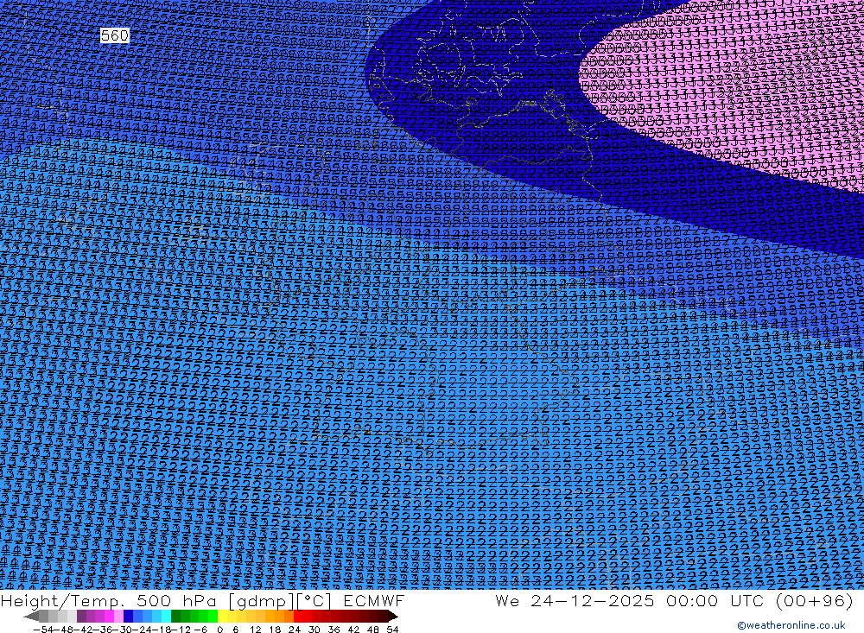Click the '-54' scale value label
This screenshot has height=633, width=864.
pyautogui.click(x=43, y=630)
